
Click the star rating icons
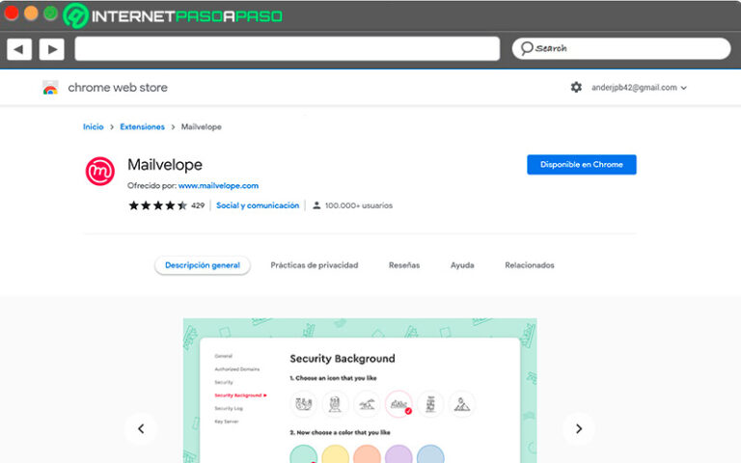coord(157,205)
